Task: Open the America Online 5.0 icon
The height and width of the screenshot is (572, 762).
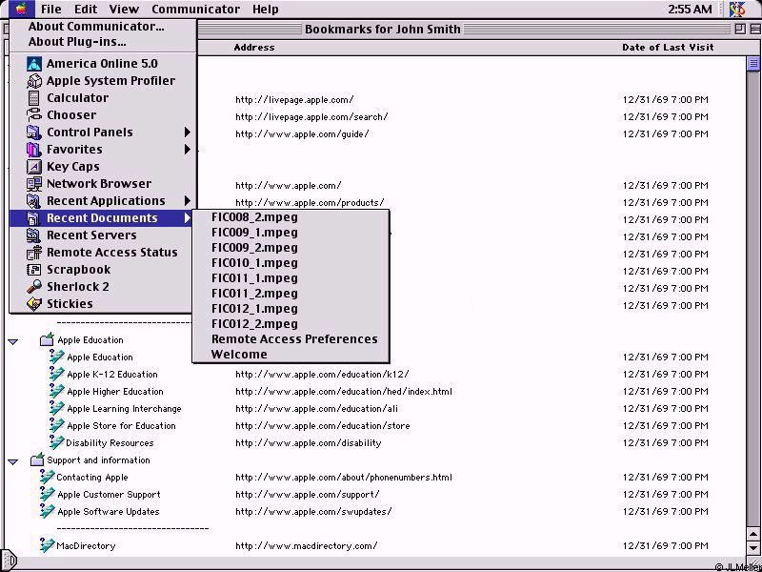Action: (x=34, y=64)
